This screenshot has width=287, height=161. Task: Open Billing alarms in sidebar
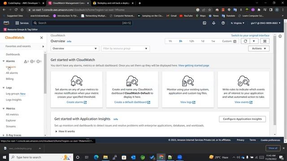click(x=10, y=79)
